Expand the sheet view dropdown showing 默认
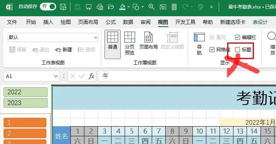This screenshot has width=276, height=144. pos(96,37)
